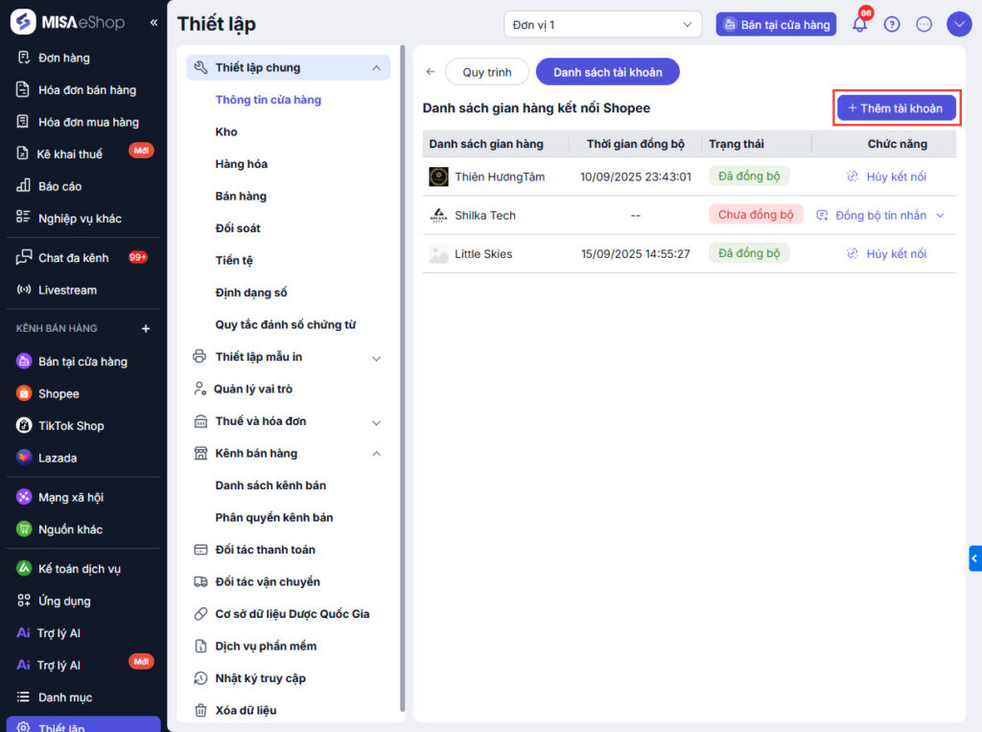Screen dimensions: 982x732
Task: Select the Danh sách tài khoản tab
Action: (x=607, y=72)
